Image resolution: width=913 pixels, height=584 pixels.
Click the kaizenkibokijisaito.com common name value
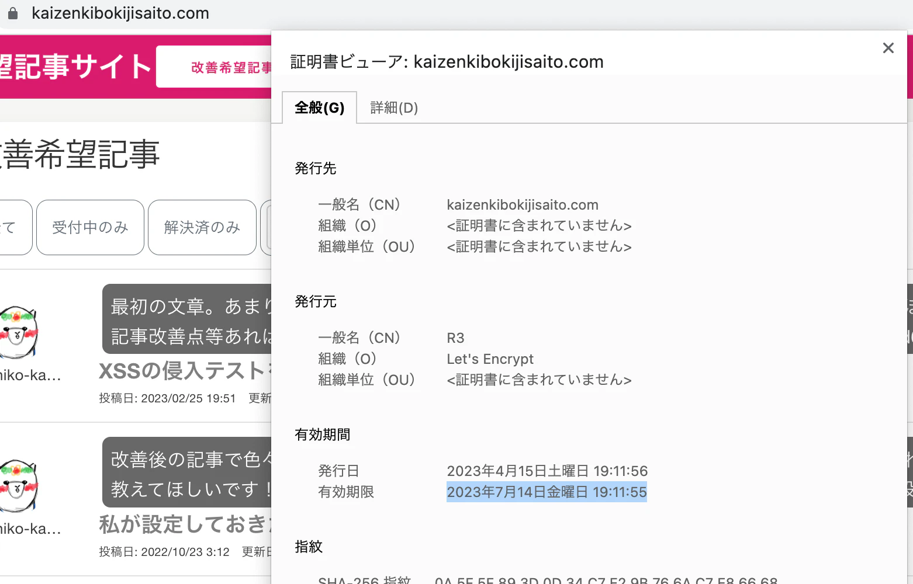click(522, 204)
